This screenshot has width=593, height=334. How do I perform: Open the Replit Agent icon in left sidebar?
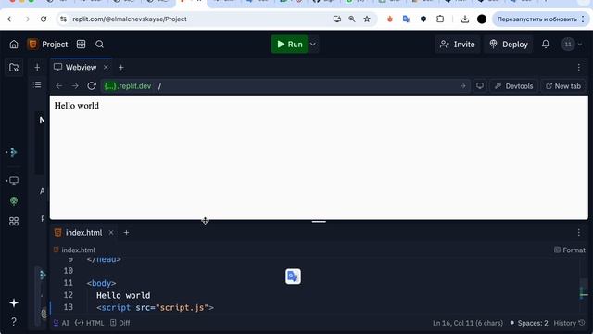pos(14,152)
